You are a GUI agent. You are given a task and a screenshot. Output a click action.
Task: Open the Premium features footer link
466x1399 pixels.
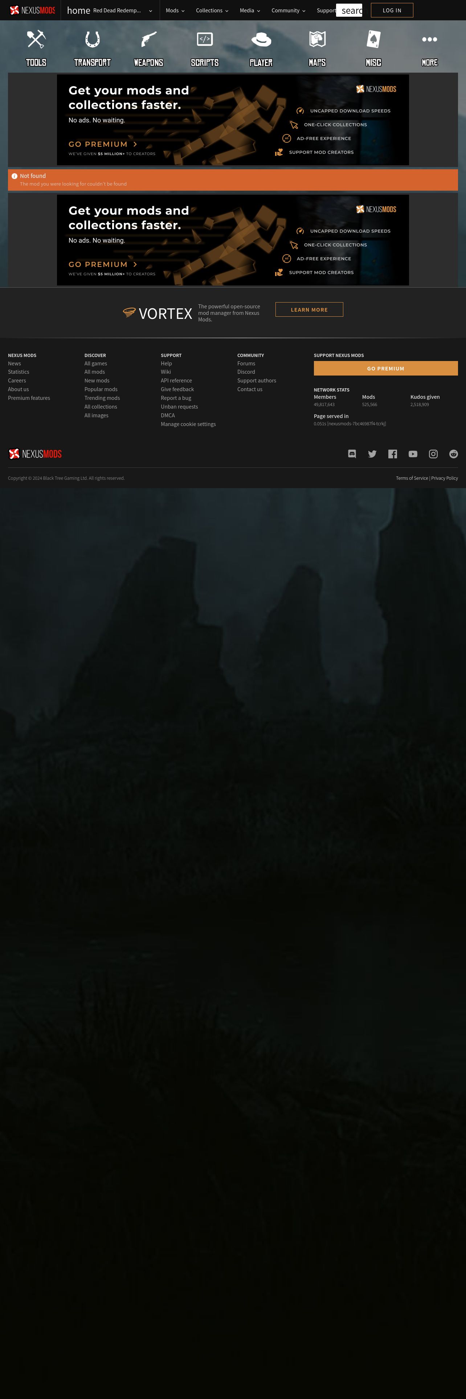tap(29, 398)
